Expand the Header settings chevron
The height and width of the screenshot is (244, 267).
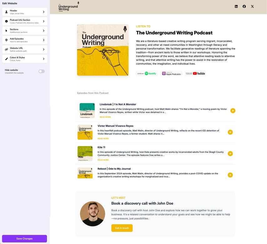point(44,12)
